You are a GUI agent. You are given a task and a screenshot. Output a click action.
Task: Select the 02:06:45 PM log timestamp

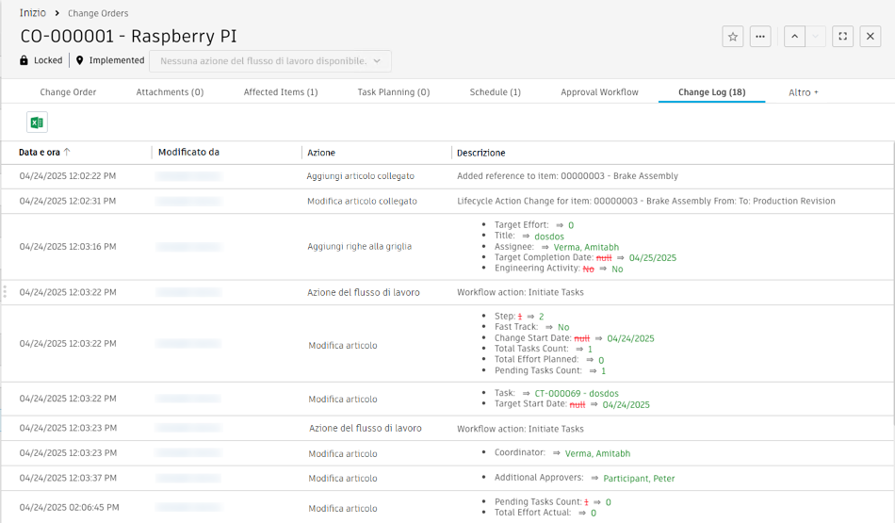[x=69, y=508]
